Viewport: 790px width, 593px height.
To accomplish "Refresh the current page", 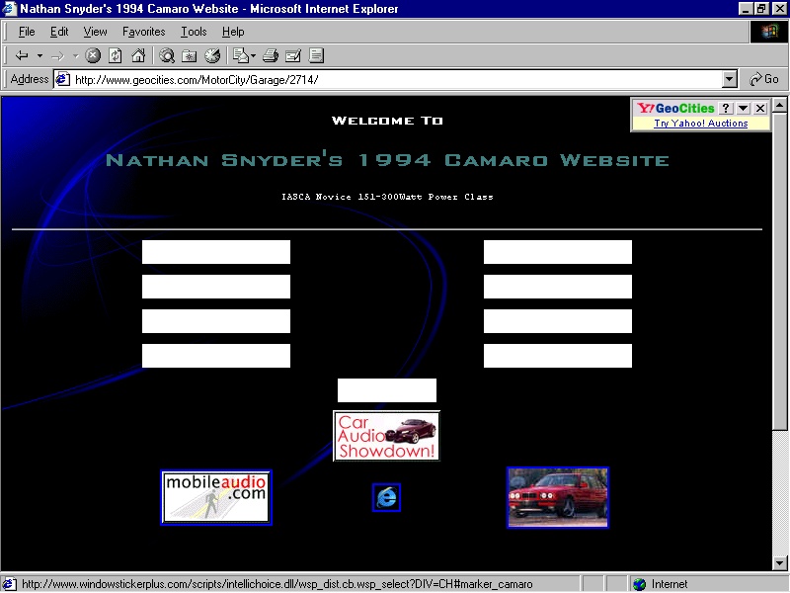I will [x=116, y=55].
